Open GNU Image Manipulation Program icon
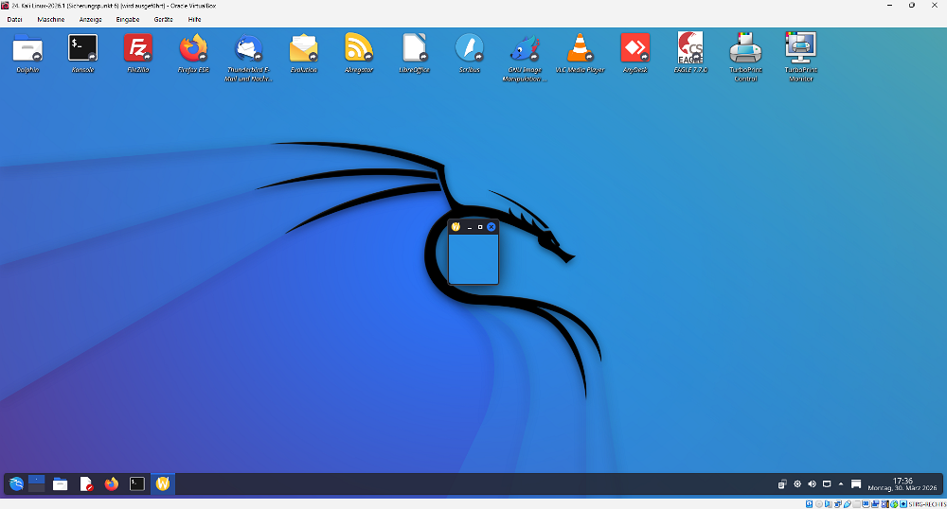Screen dimensions: 947x509 pos(525,48)
